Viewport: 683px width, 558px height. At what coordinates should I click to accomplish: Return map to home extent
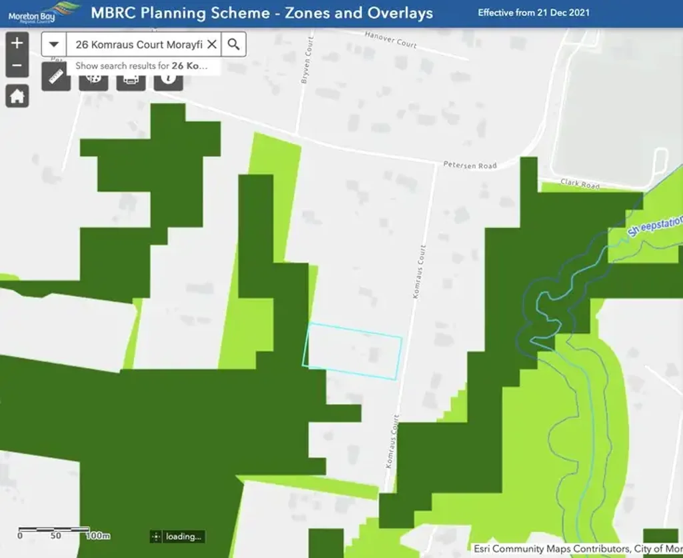pos(17,96)
